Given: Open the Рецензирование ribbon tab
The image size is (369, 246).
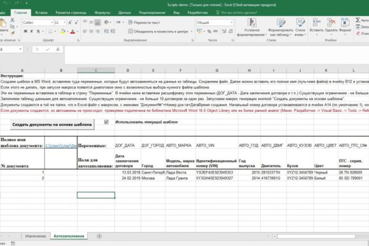Looking at the screenshot, I should pos(152,13).
